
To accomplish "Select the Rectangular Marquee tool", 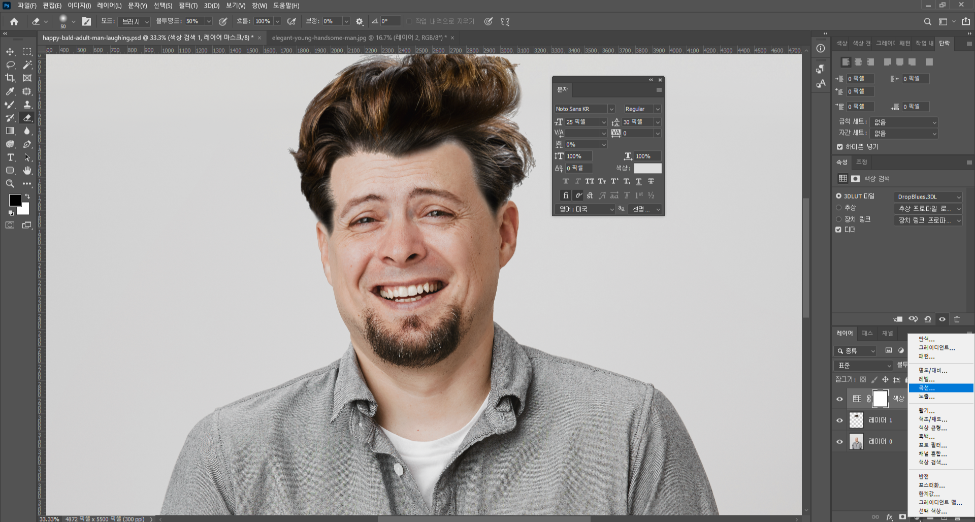I will coord(27,52).
